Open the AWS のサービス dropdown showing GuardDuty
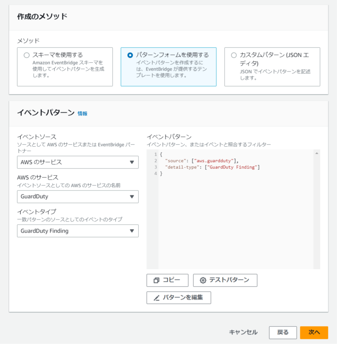This screenshot has height=344, width=337. click(78, 196)
